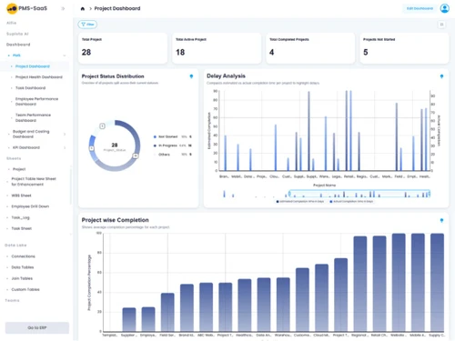Click the Supply C. completion bar
455x341 pixels.
(437, 282)
